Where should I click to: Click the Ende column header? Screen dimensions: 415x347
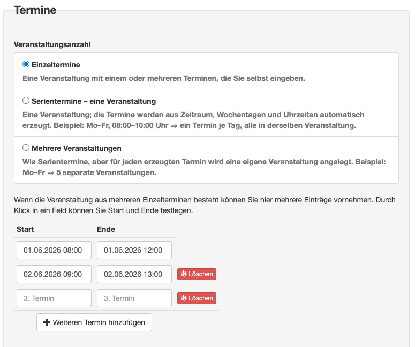click(106, 229)
